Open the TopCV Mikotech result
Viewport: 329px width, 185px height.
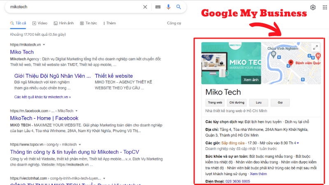74,152
